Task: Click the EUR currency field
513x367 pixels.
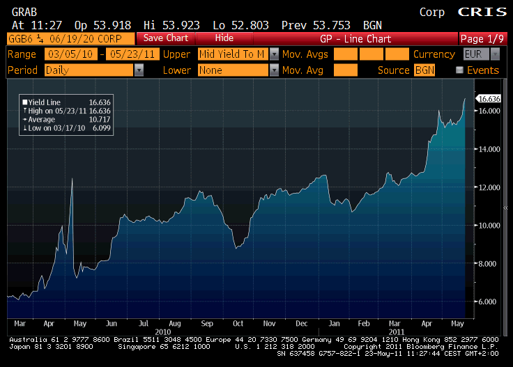Action: point(476,54)
